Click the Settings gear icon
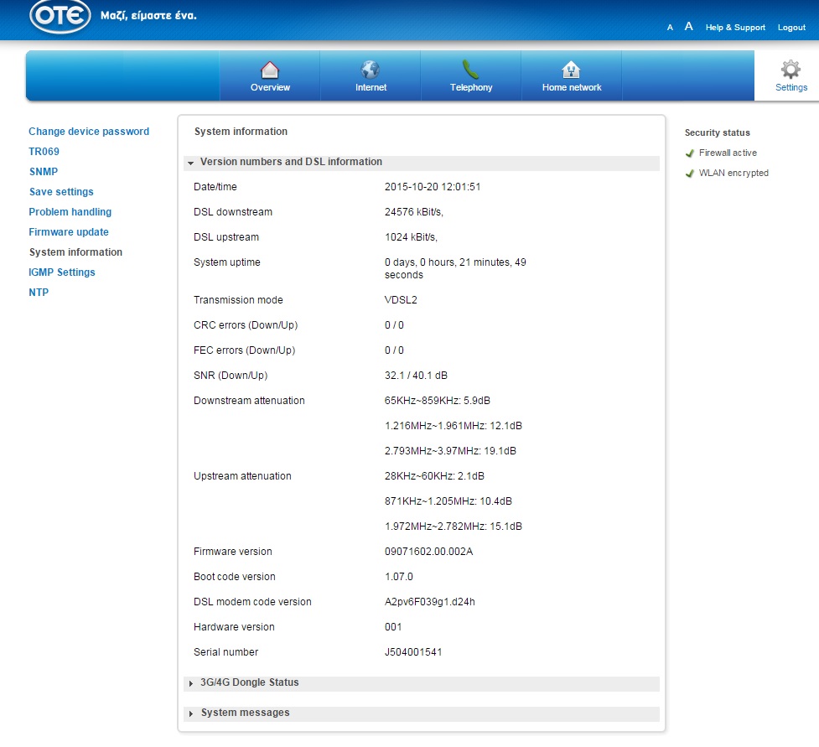 point(790,70)
